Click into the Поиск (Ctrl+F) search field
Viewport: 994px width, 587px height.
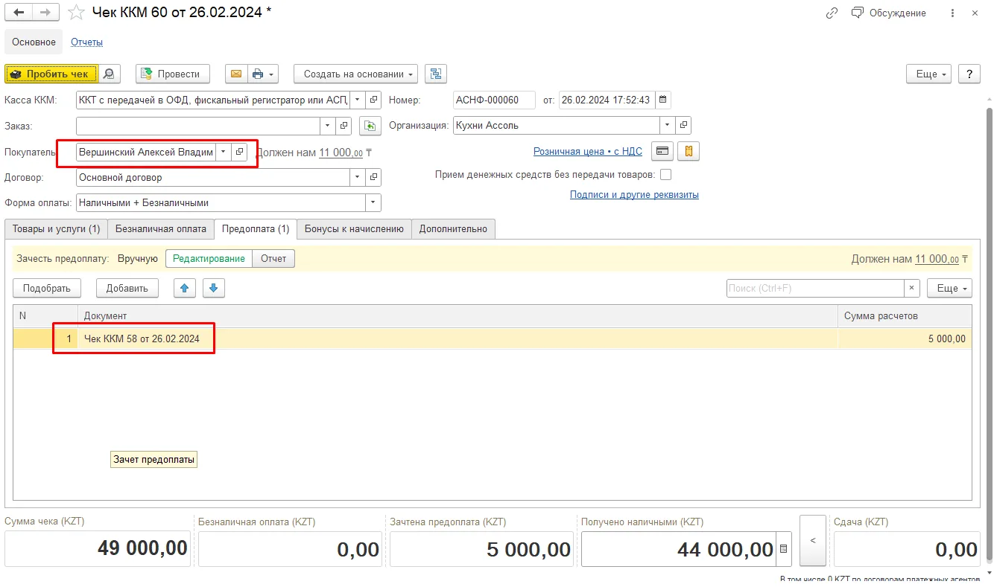tap(815, 288)
